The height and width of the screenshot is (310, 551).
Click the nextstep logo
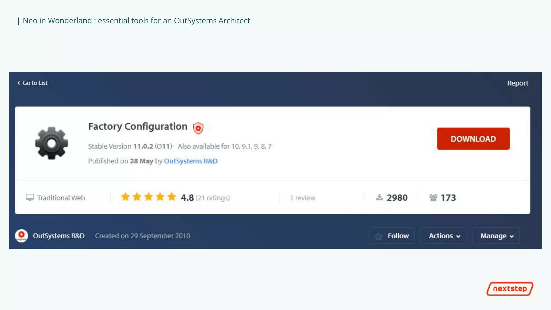pyautogui.click(x=510, y=289)
